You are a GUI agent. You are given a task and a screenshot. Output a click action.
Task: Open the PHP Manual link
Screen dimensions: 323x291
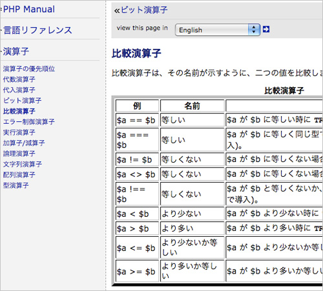click(29, 9)
